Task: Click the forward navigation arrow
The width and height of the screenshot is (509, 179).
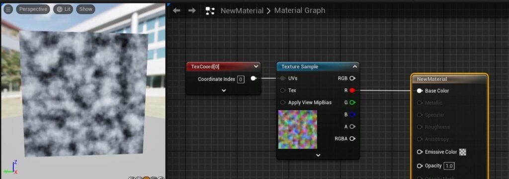Action: pyautogui.click(x=192, y=11)
